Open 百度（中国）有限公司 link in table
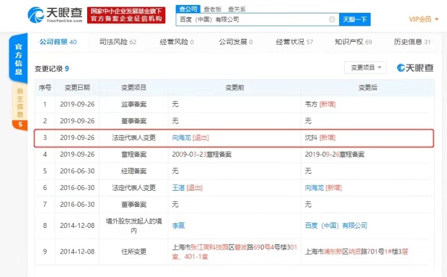This screenshot has width=447, height=277. click(336, 226)
